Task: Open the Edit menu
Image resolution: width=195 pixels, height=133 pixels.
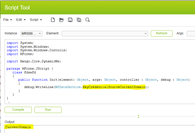Action: point(21,20)
